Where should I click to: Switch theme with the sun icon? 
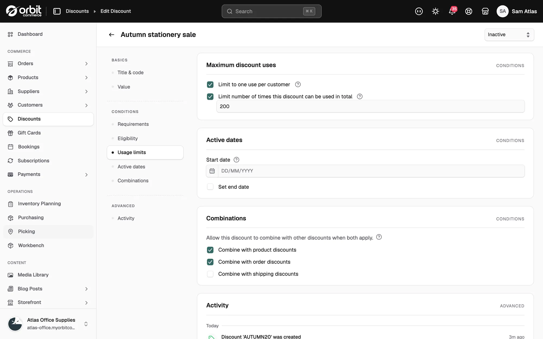pos(435,11)
